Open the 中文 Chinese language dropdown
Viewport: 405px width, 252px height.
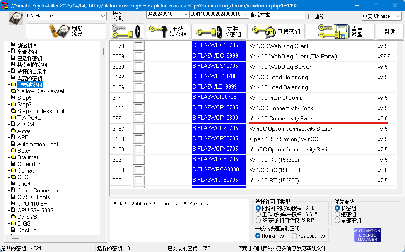[381, 16]
